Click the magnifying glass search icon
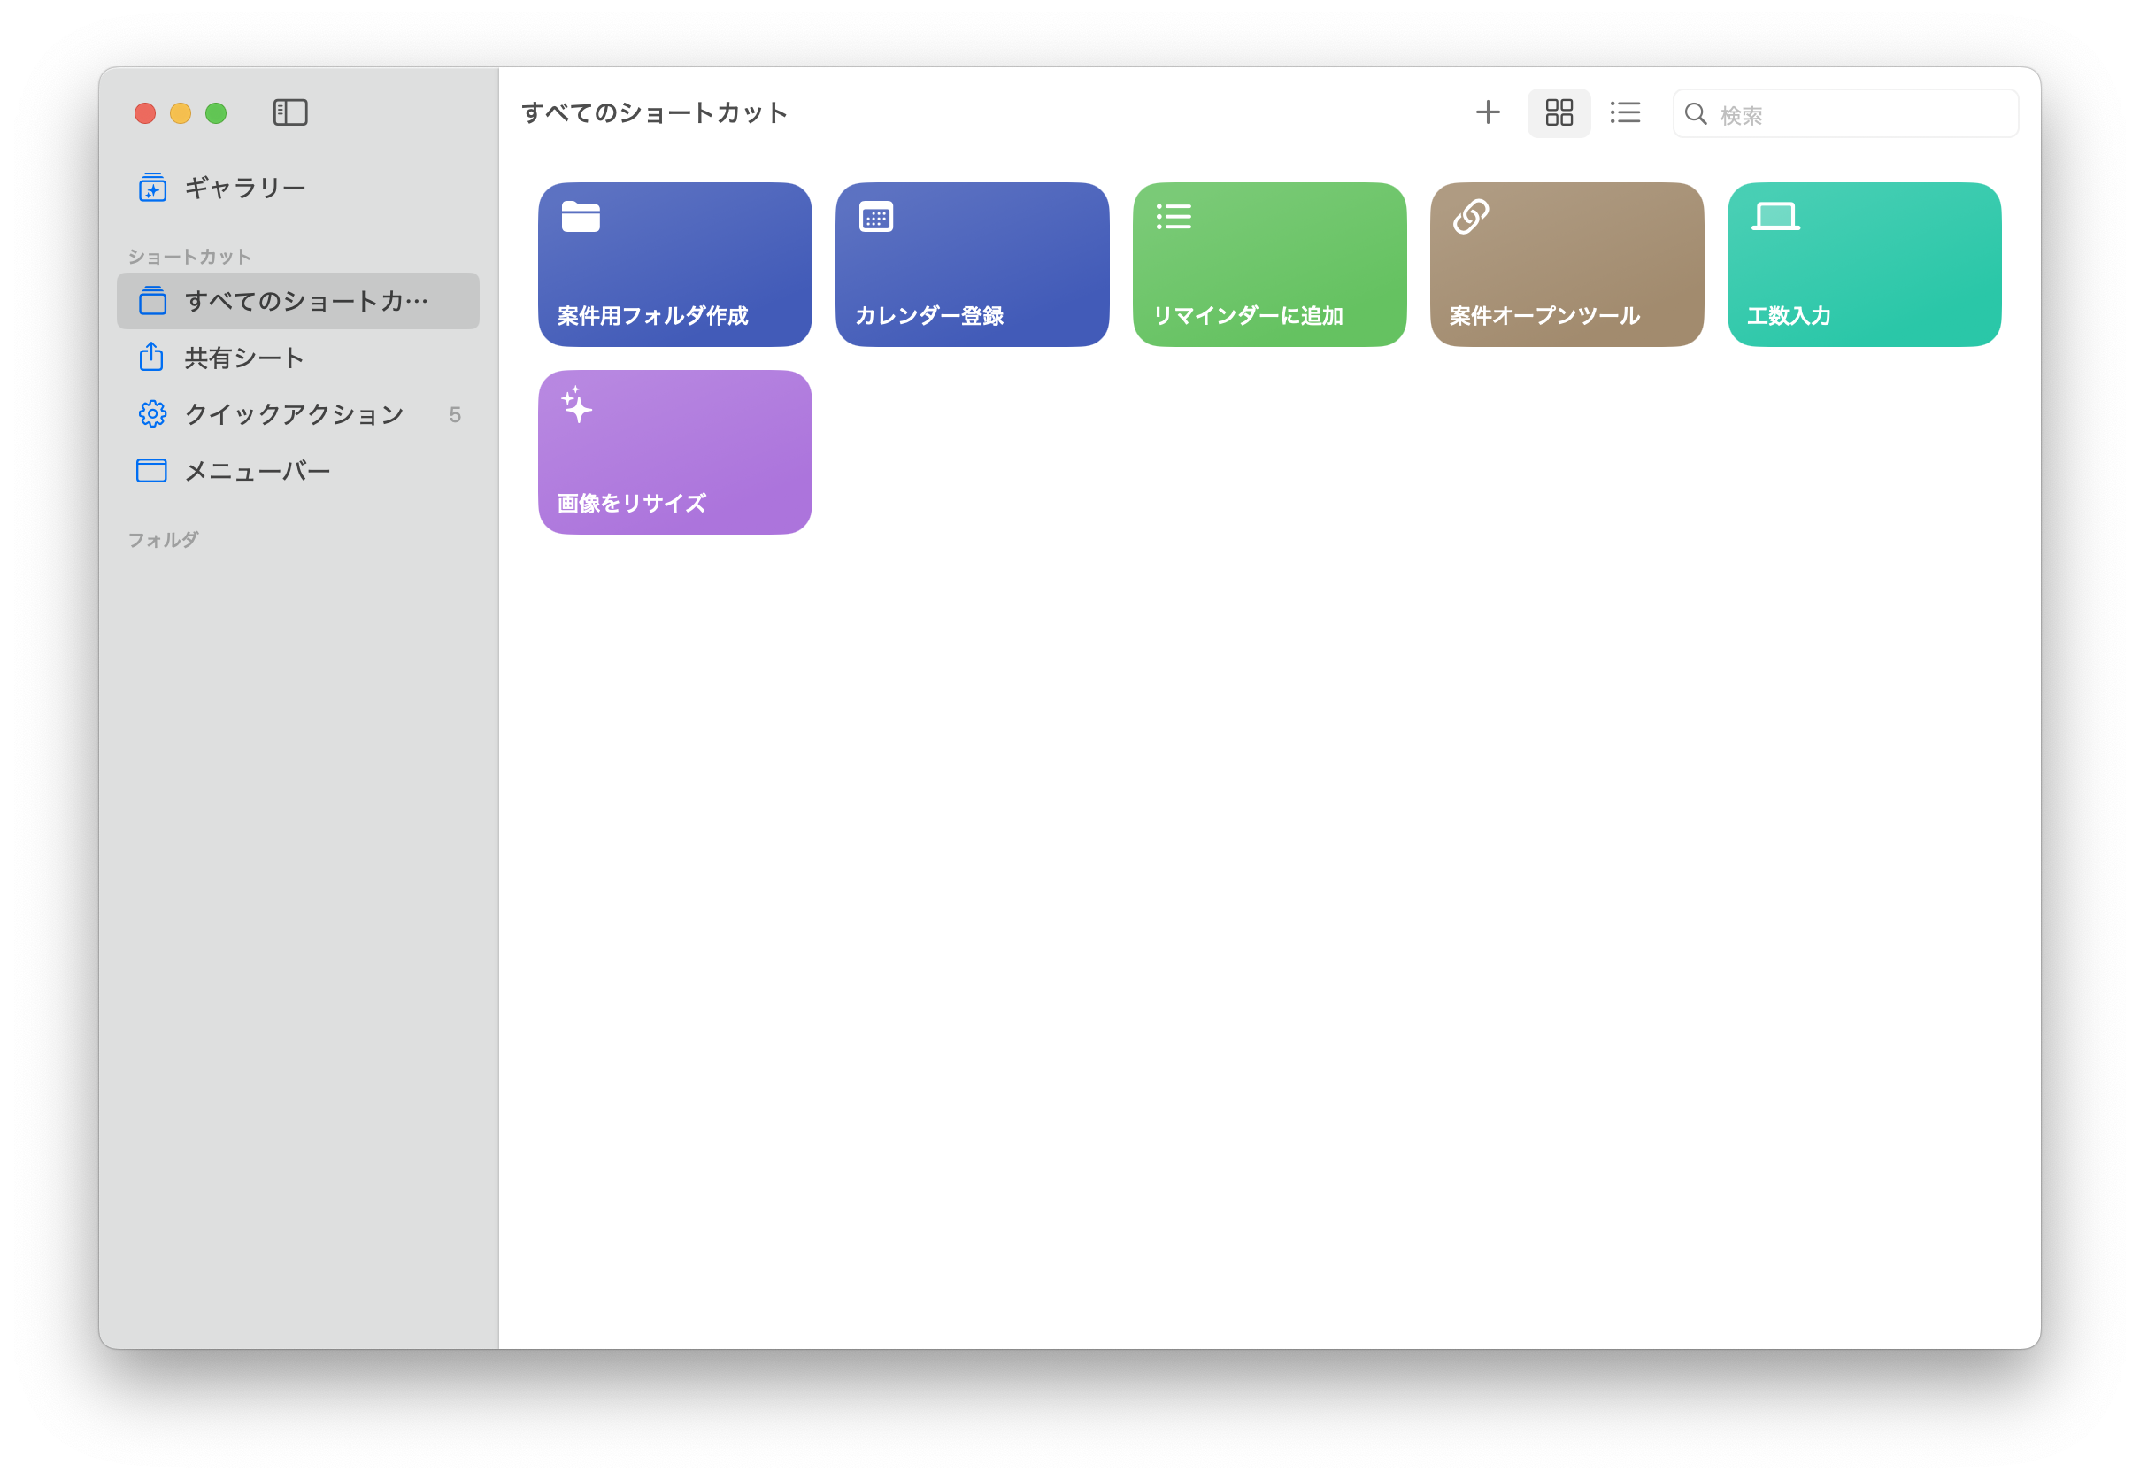Image resolution: width=2140 pixels, height=1480 pixels. (x=1695, y=114)
